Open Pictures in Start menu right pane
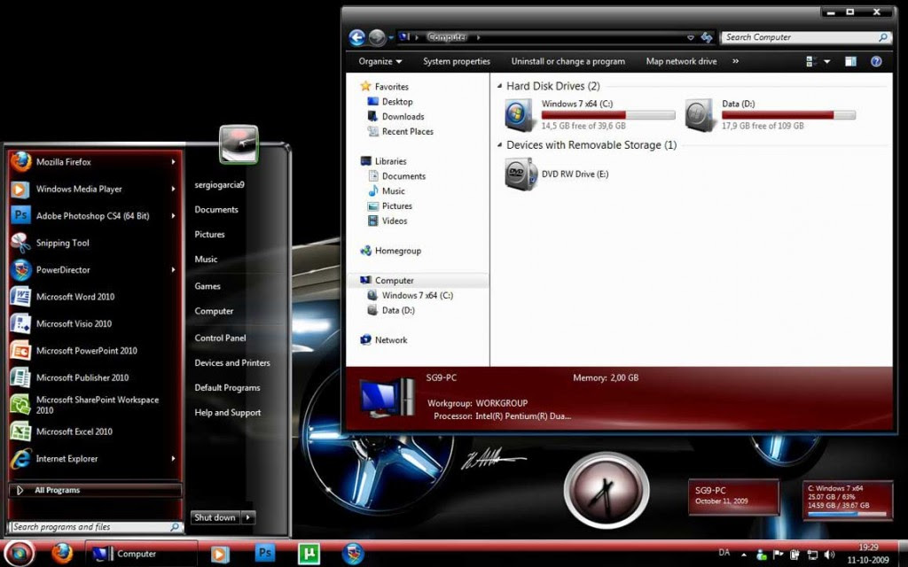908x567 pixels. 209,234
